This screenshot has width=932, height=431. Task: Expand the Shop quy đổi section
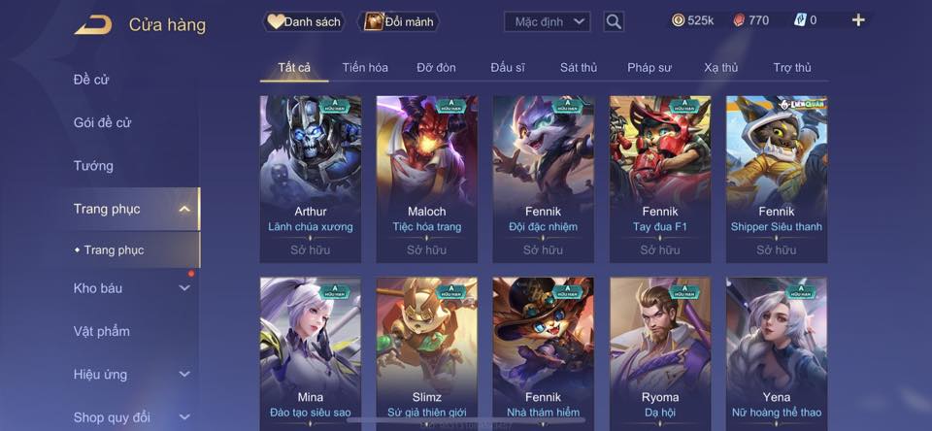click(x=184, y=417)
